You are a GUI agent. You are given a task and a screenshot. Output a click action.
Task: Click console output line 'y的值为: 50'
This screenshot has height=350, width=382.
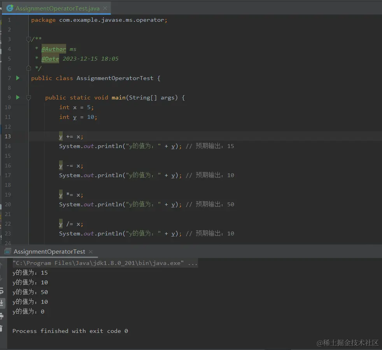(x=30, y=292)
